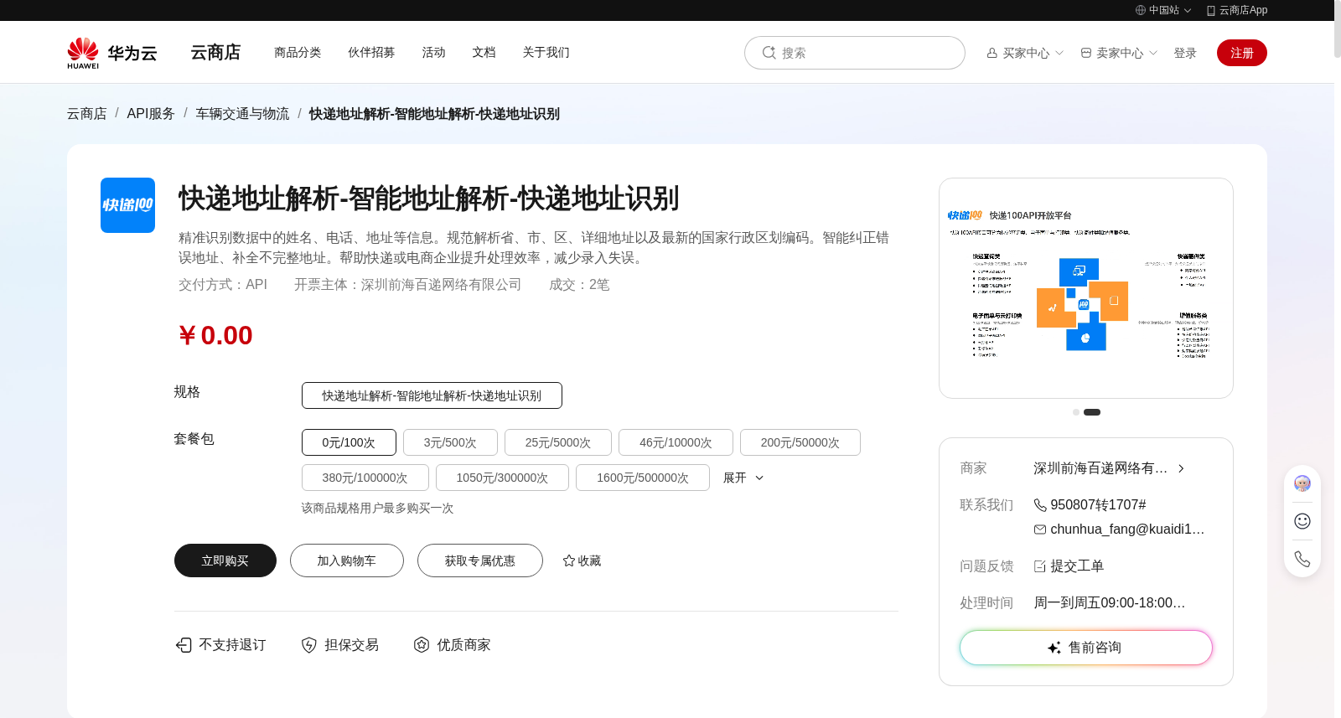Click the 担保交易 shield icon
Viewport: 1341px width, 718px height.
coord(309,645)
